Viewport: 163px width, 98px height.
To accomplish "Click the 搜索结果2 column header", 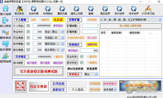I will (135, 33).
